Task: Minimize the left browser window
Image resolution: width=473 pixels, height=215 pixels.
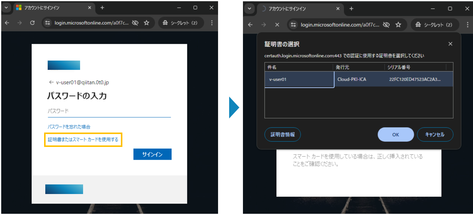Action: pos(179,8)
